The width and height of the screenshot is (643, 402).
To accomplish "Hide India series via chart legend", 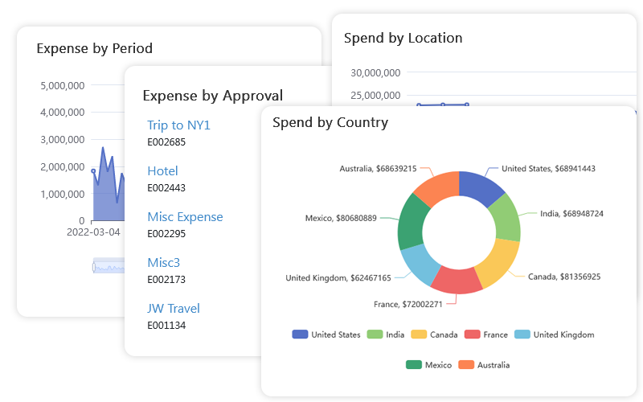I will 385,334.
